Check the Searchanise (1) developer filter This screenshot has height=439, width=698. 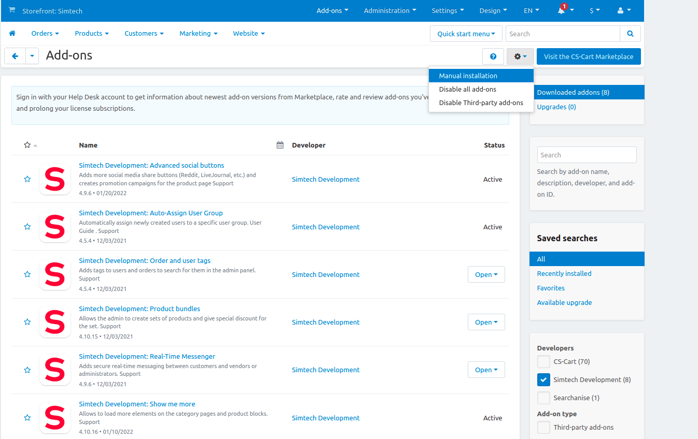(543, 398)
